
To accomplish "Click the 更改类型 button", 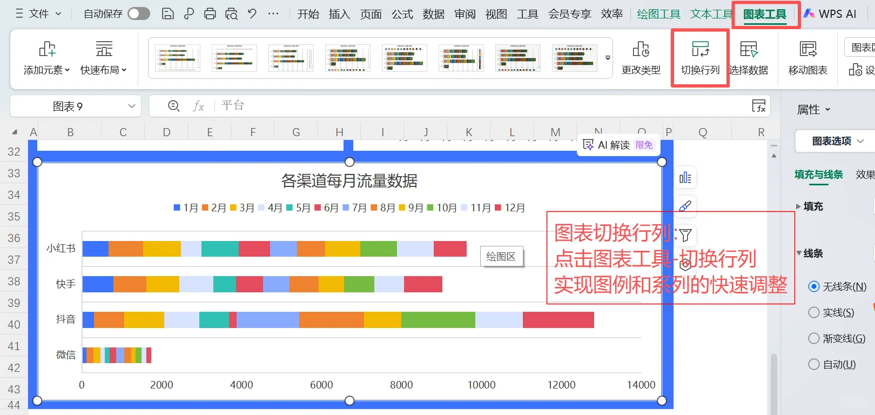I will (641, 58).
